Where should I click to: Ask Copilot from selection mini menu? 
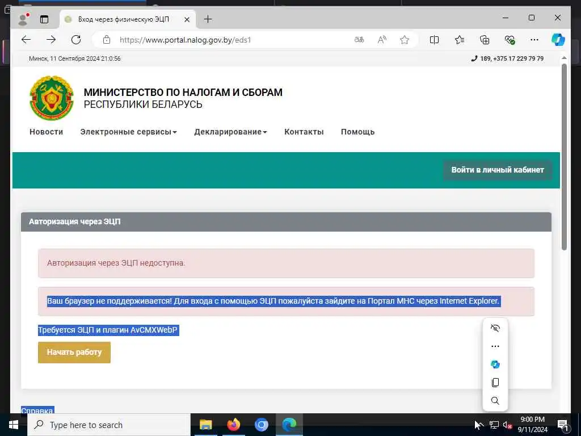(495, 364)
